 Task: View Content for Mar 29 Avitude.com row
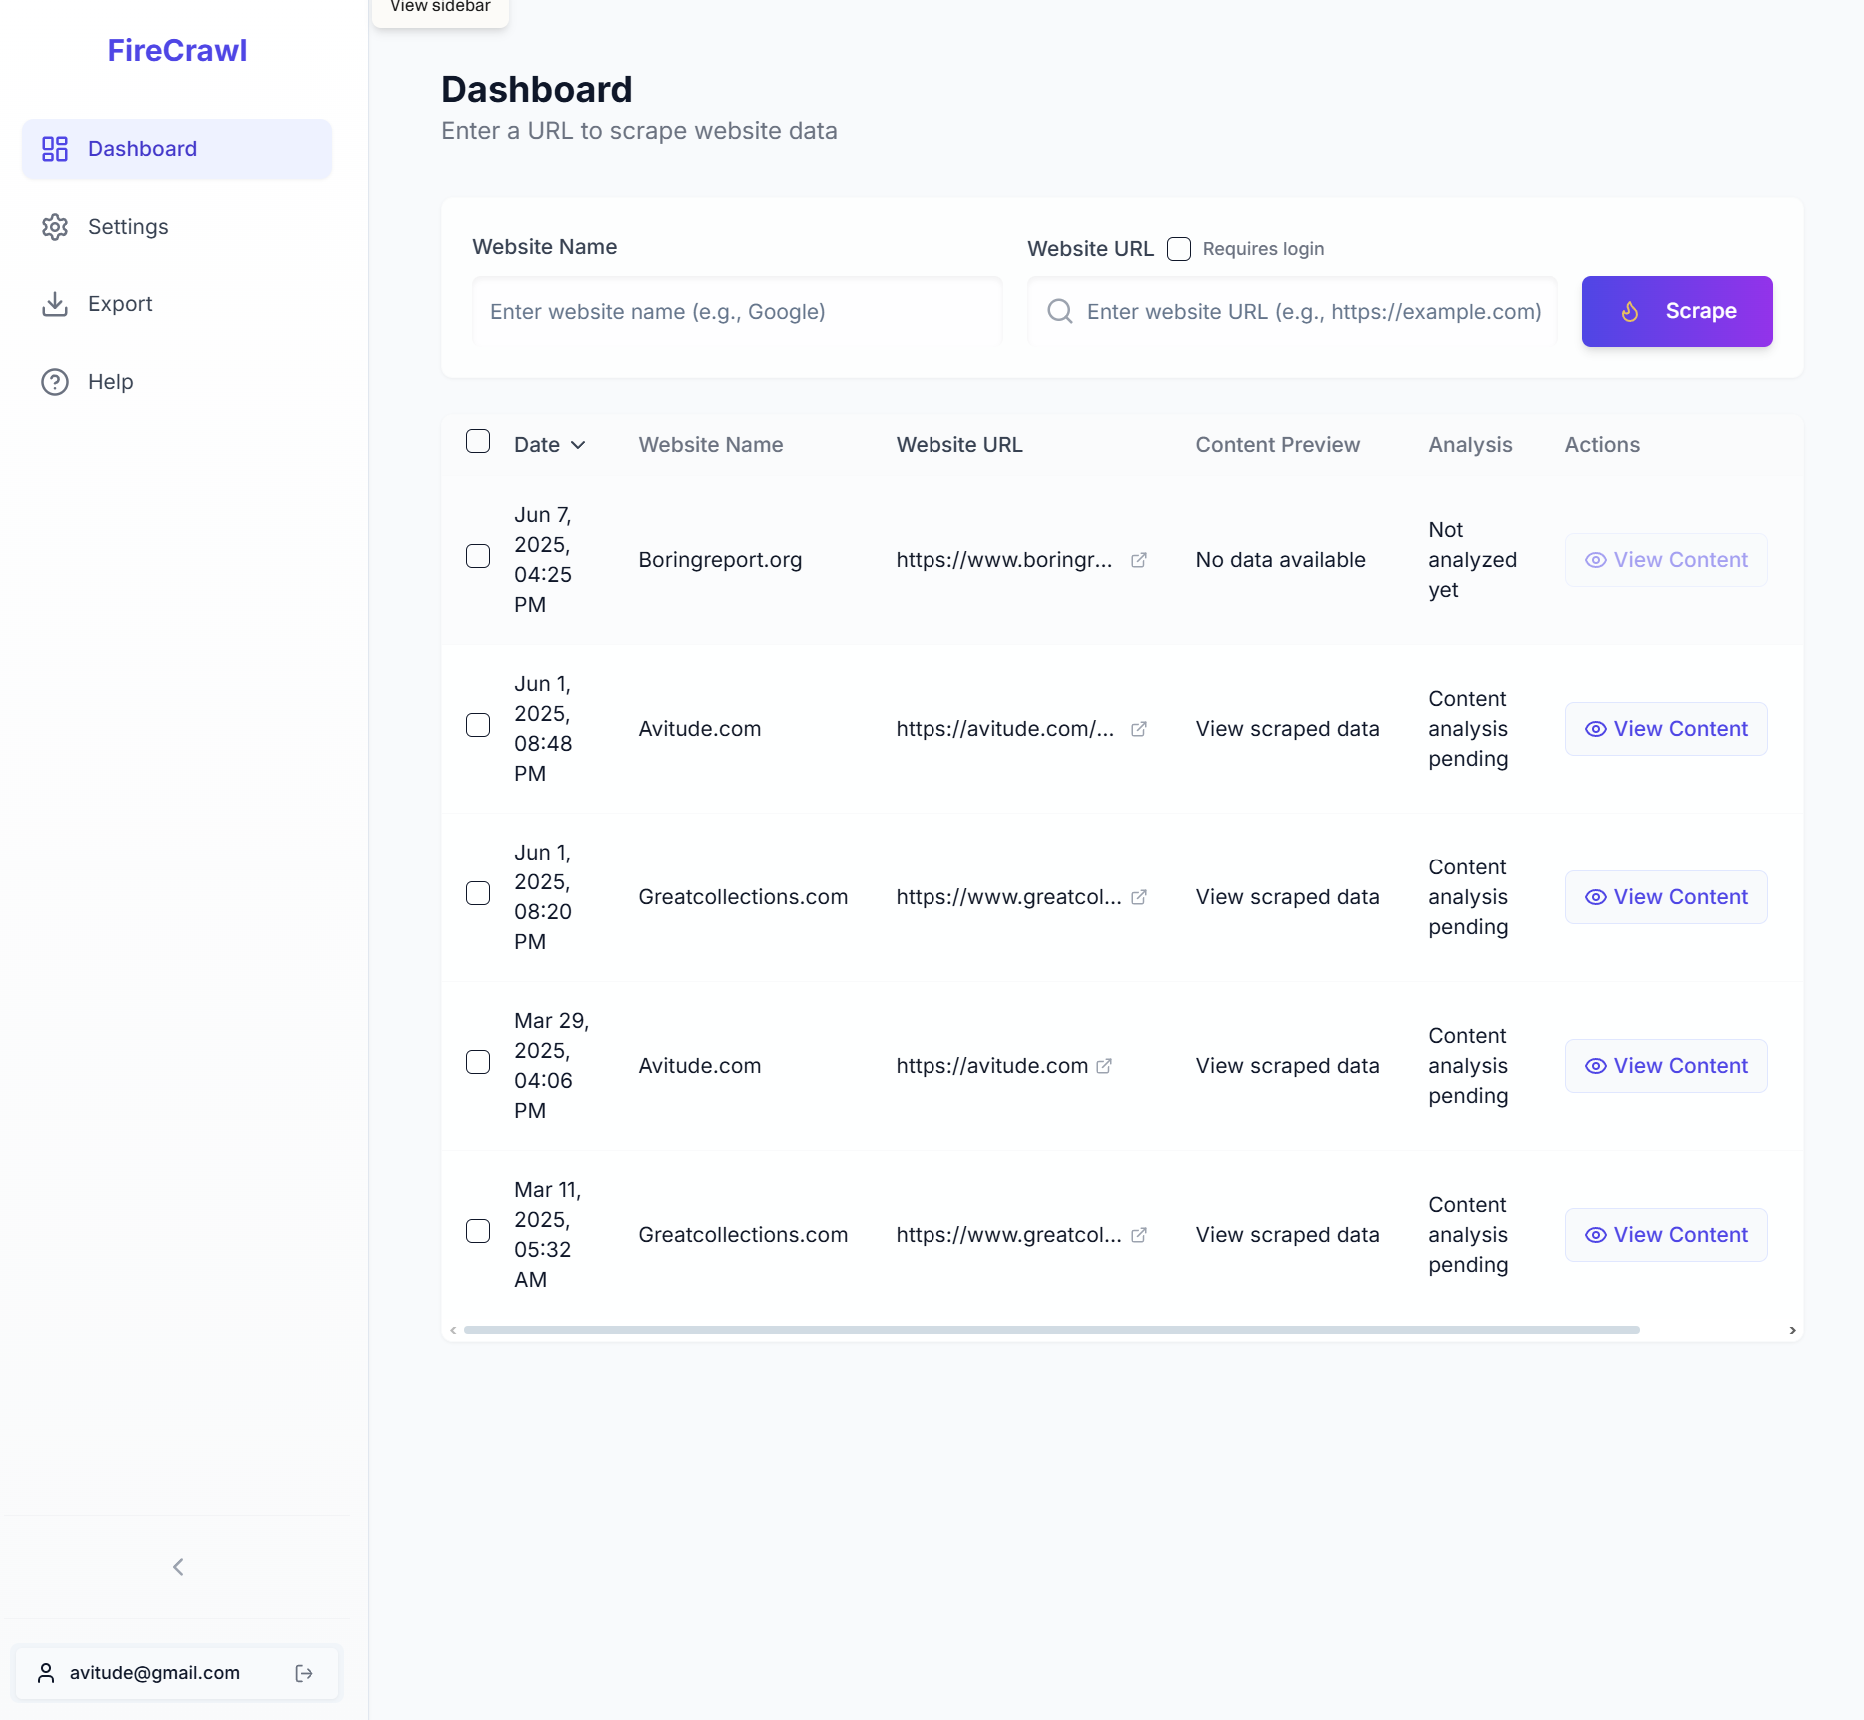tap(1666, 1066)
